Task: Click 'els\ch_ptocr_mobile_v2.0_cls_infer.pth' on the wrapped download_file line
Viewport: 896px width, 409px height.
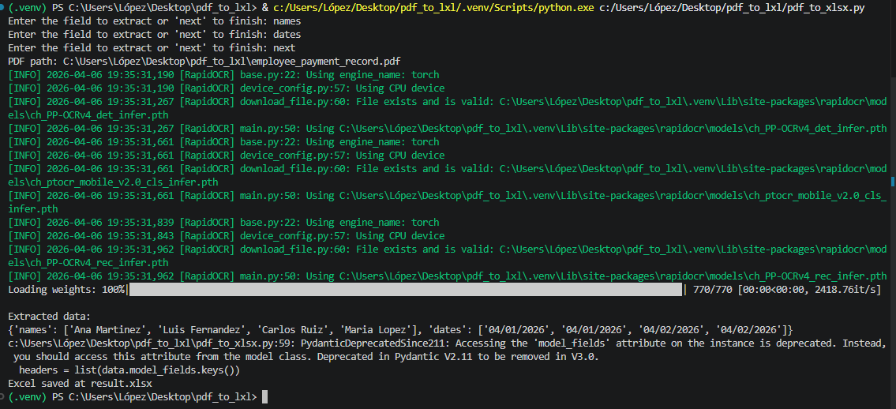Action: click(113, 182)
